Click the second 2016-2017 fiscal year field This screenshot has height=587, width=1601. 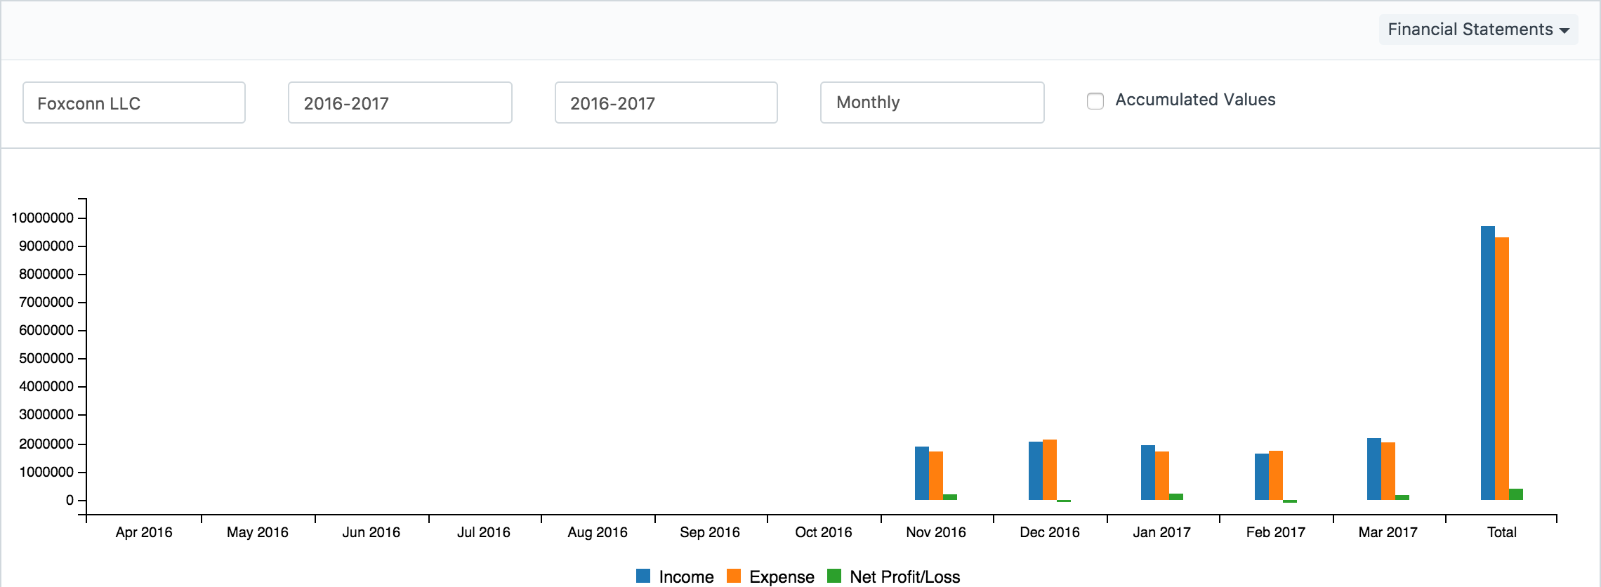pos(666,103)
